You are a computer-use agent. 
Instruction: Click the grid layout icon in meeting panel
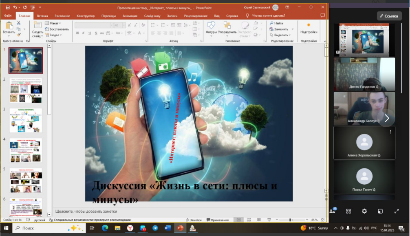point(348,211)
